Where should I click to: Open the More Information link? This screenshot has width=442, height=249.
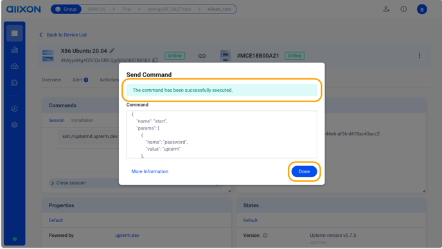coord(150,171)
